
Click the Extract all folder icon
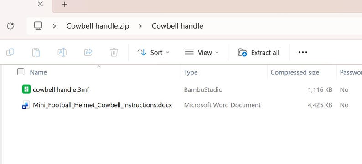[243, 52]
